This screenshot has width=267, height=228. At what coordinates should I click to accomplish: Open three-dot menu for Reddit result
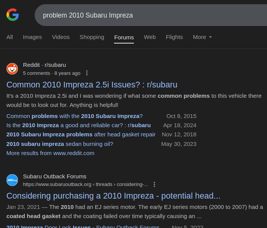tap(87, 73)
